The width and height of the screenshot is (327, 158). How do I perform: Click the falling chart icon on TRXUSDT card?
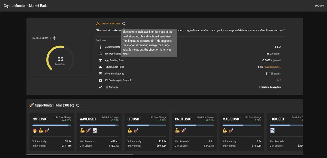272,130
